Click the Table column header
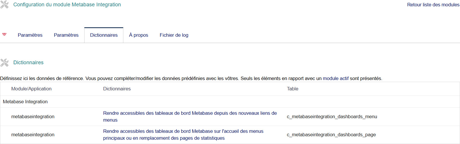 click(292, 89)
